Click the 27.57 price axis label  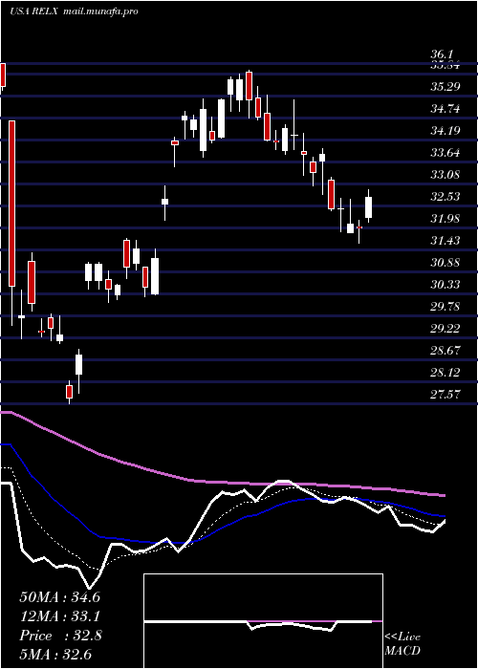pos(445,395)
